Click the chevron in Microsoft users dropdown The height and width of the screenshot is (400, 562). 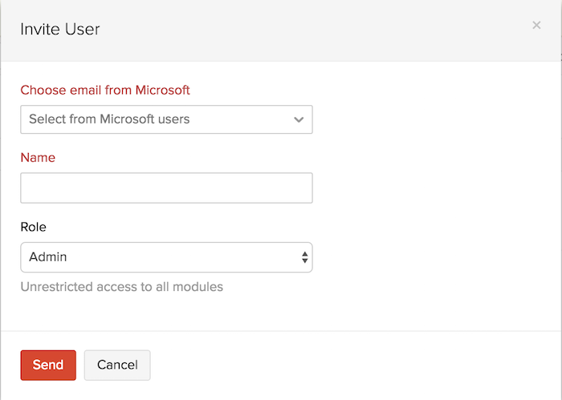(299, 119)
